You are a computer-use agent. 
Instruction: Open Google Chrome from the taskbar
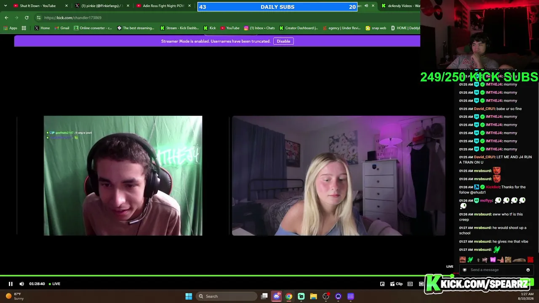289,296
